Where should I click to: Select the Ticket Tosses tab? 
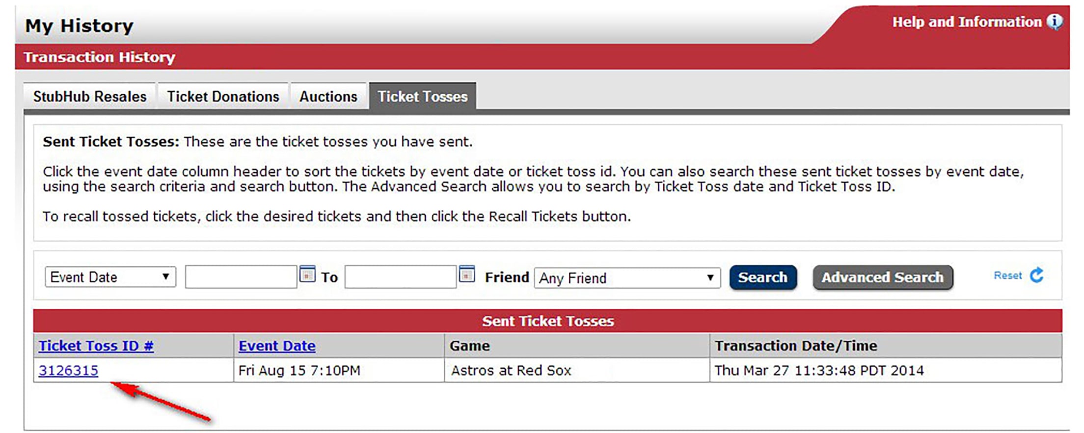[422, 97]
